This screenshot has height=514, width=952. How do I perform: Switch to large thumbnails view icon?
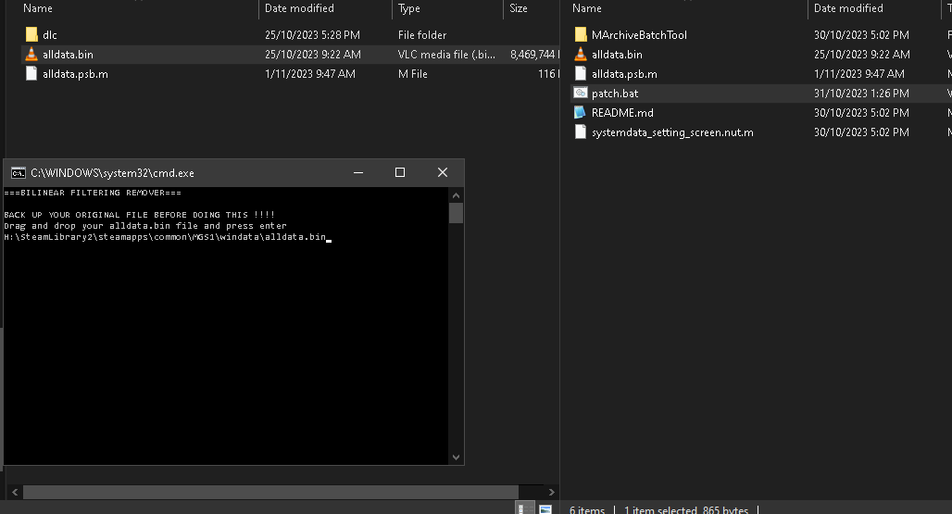(545, 508)
